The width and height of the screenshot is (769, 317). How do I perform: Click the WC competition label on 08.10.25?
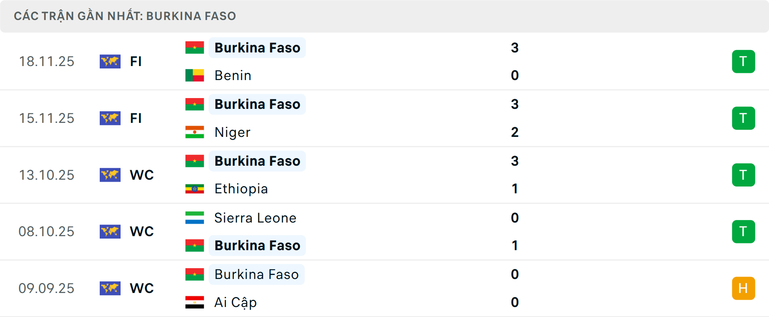(141, 231)
